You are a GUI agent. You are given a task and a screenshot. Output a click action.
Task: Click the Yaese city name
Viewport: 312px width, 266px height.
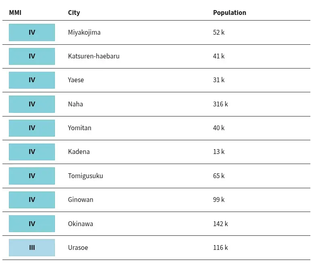76,80
